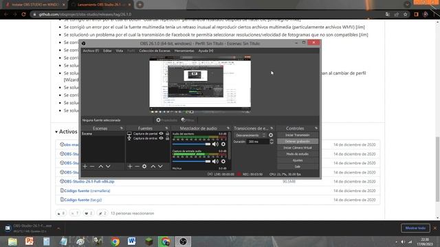The width and height of the screenshot is (440, 247).
Task: Open the download item options chevron
Action: [58, 228]
